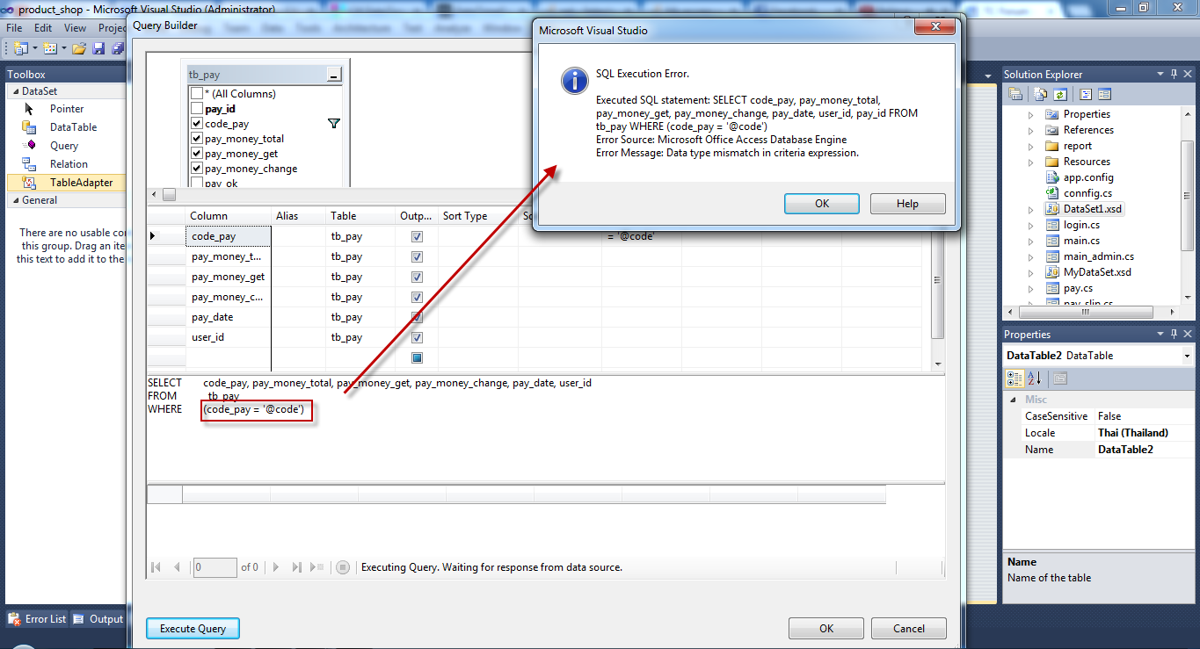Collapse the DataSet group in Toolbox
Image resolution: width=1200 pixels, height=649 pixels.
pyautogui.click(x=14, y=91)
